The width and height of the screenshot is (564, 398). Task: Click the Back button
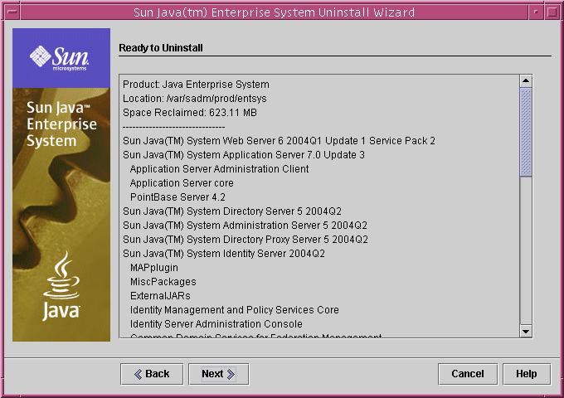point(152,374)
